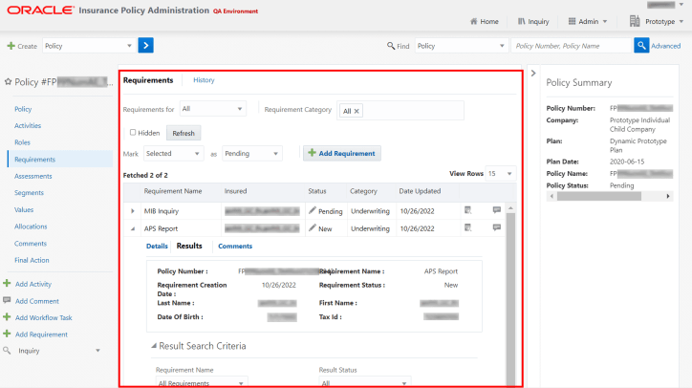Open the Admin menu dropdown arrow
Image resolution: width=692 pixels, height=388 pixels.
coord(605,21)
